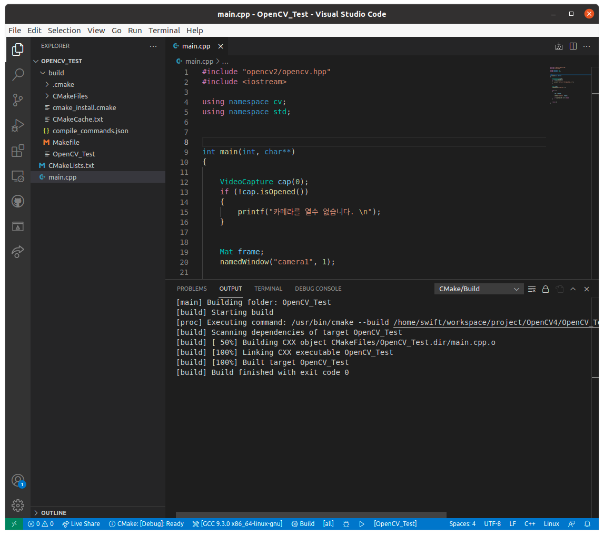This screenshot has width=604, height=535.
Task: Open the Live Share activity bar icon
Action: [x=18, y=252]
